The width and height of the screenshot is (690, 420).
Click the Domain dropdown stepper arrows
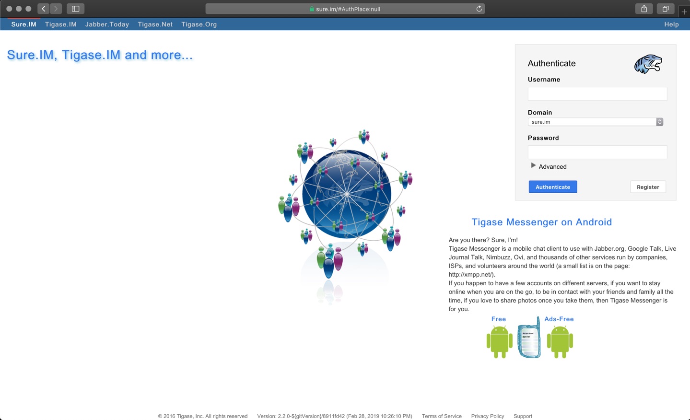point(660,122)
